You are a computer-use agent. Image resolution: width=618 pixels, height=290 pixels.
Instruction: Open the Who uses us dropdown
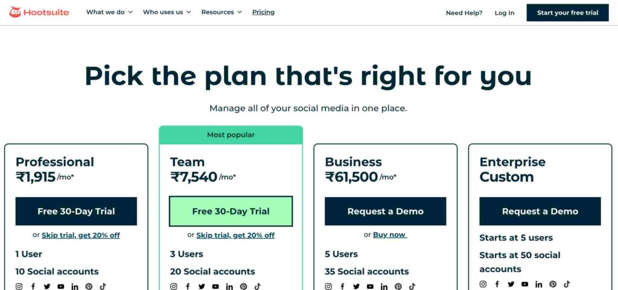[x=167, y=12]
